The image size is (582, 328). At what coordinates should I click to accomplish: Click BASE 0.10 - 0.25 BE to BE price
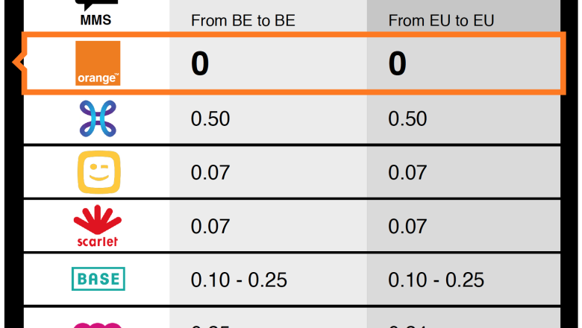coord(239,280)
